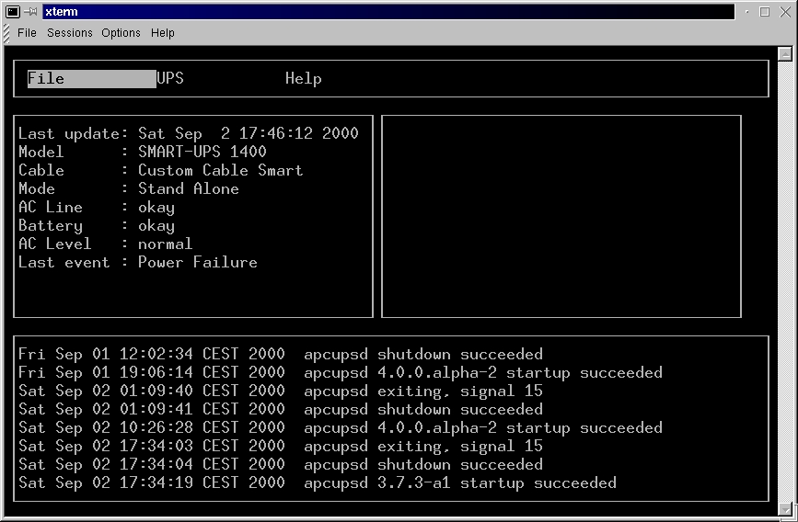Click the scrollbar up arrow
Screen dimensions: 798x522
787,53
